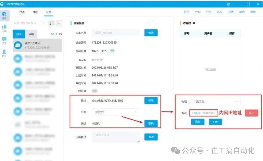263x161 pixels.
Task: Click the location pin icon beside 102.5, 30.5
Action: click(112, 51)
